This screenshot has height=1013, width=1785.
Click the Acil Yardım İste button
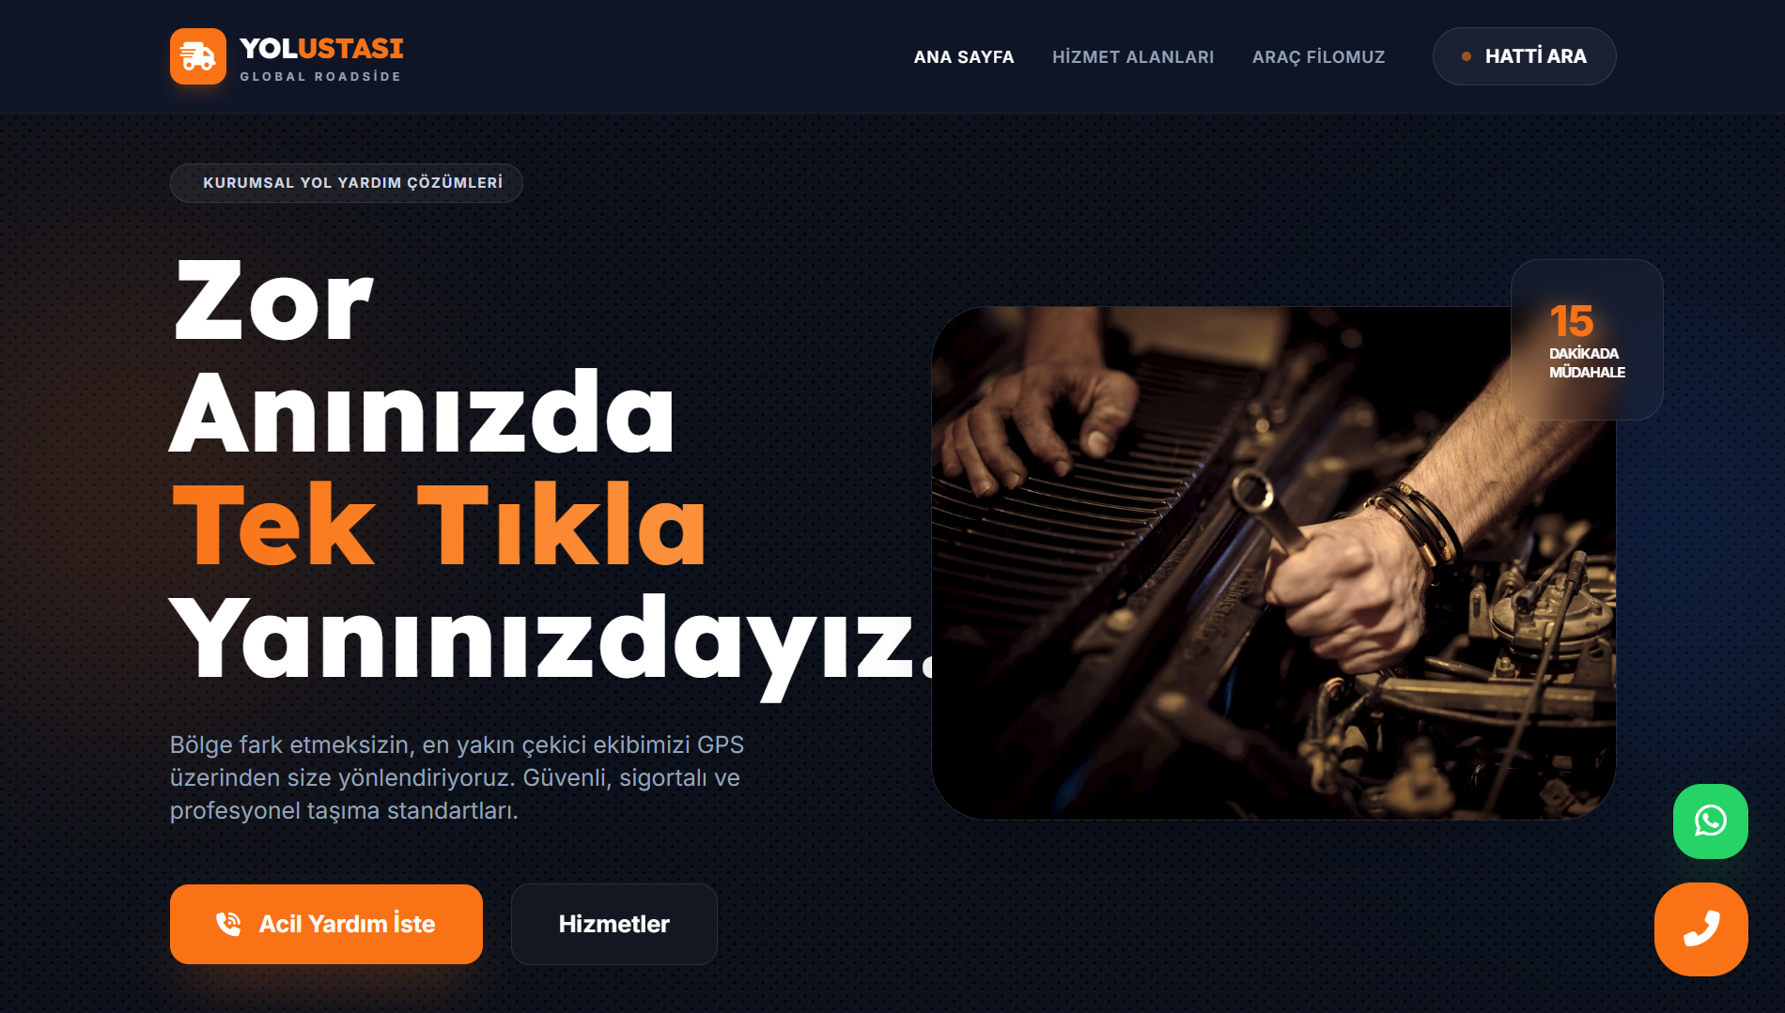[326, 924]
